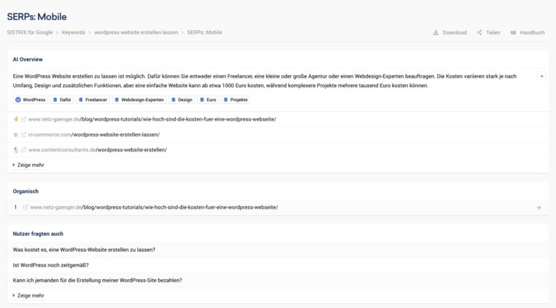Click the Euro entity tag

pos(208,100)
